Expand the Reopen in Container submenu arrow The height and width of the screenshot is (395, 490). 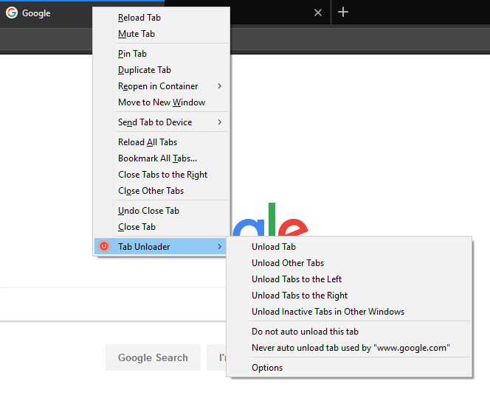[x=220, y=85]
